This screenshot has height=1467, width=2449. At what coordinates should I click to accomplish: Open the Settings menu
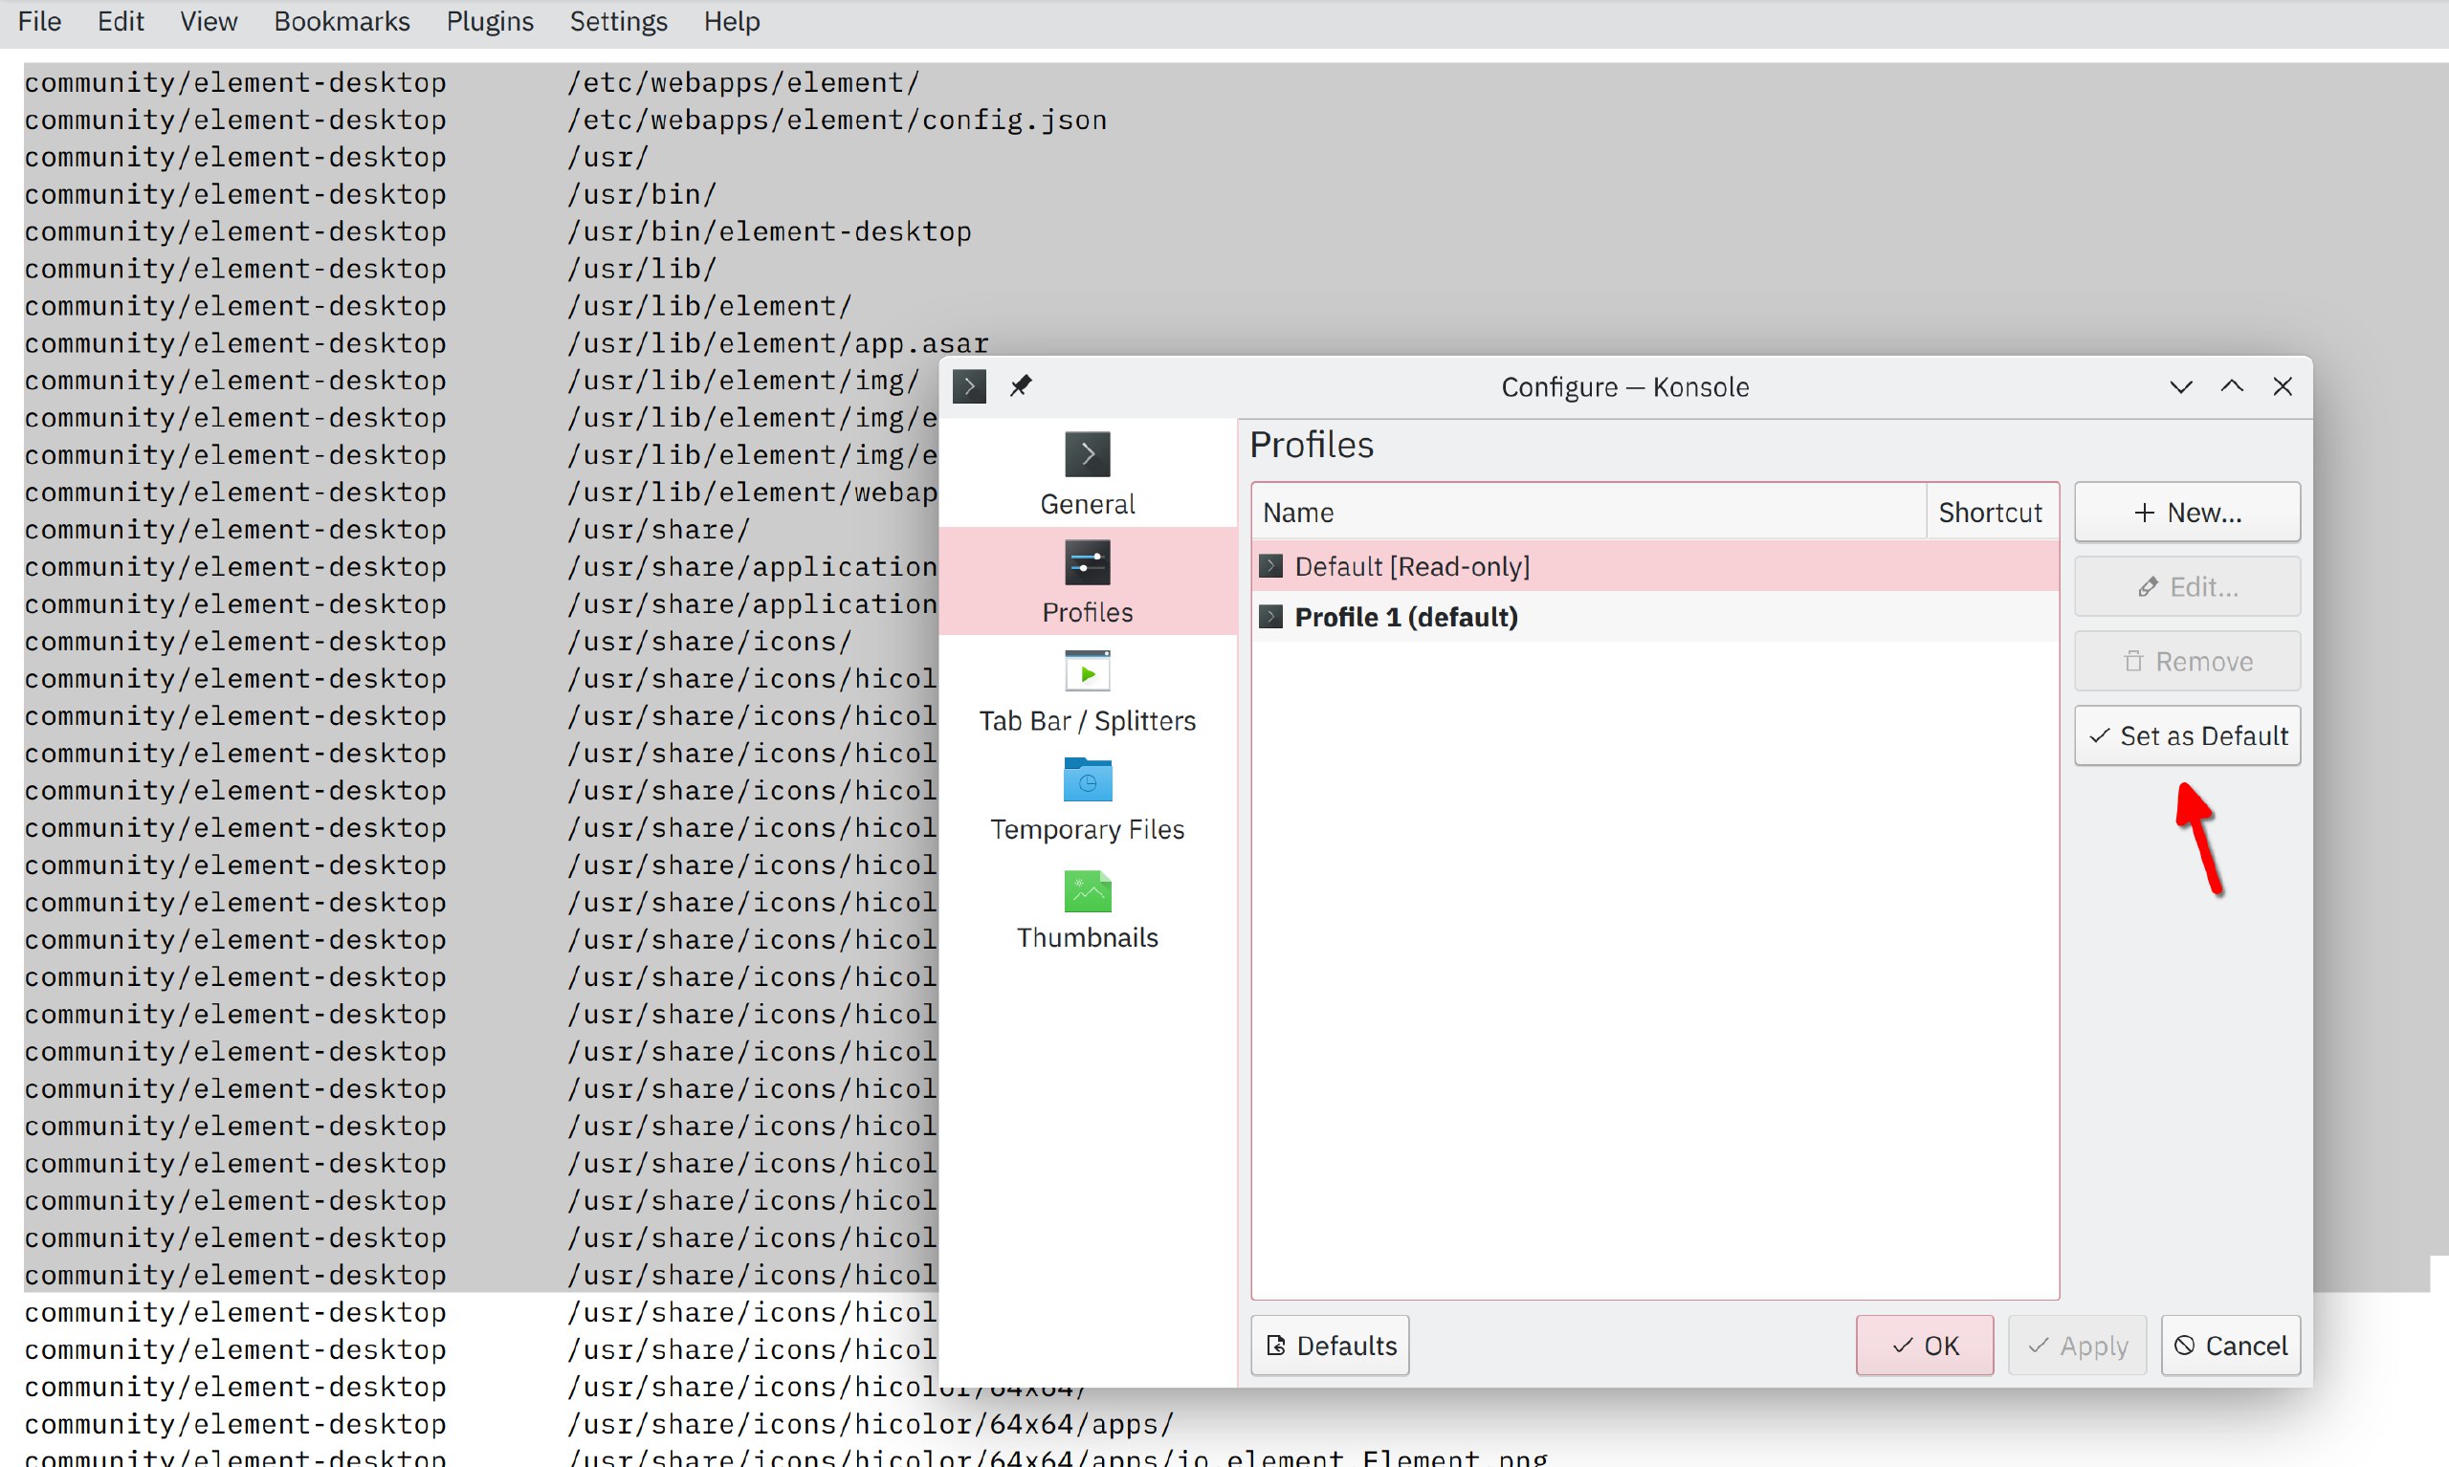pyautogui.click(x=619, y=22)
